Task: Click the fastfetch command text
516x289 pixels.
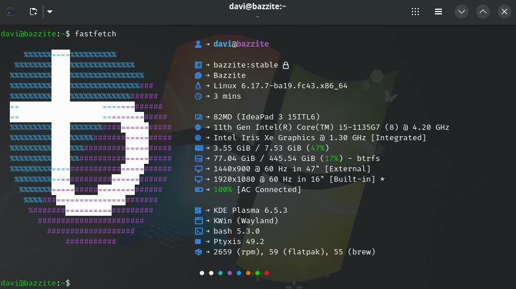Action: (95, 34)
